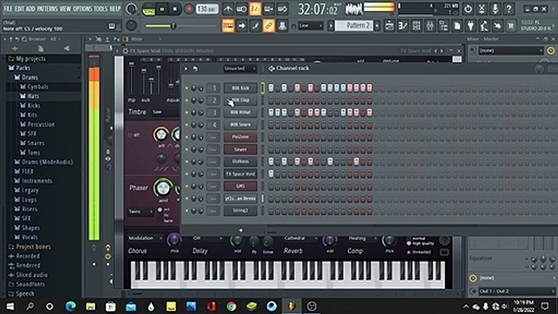The width and height of the screenshot is (558, 314).
Task: Click the microphone one-click recording icon
Action: coord(495,9)
